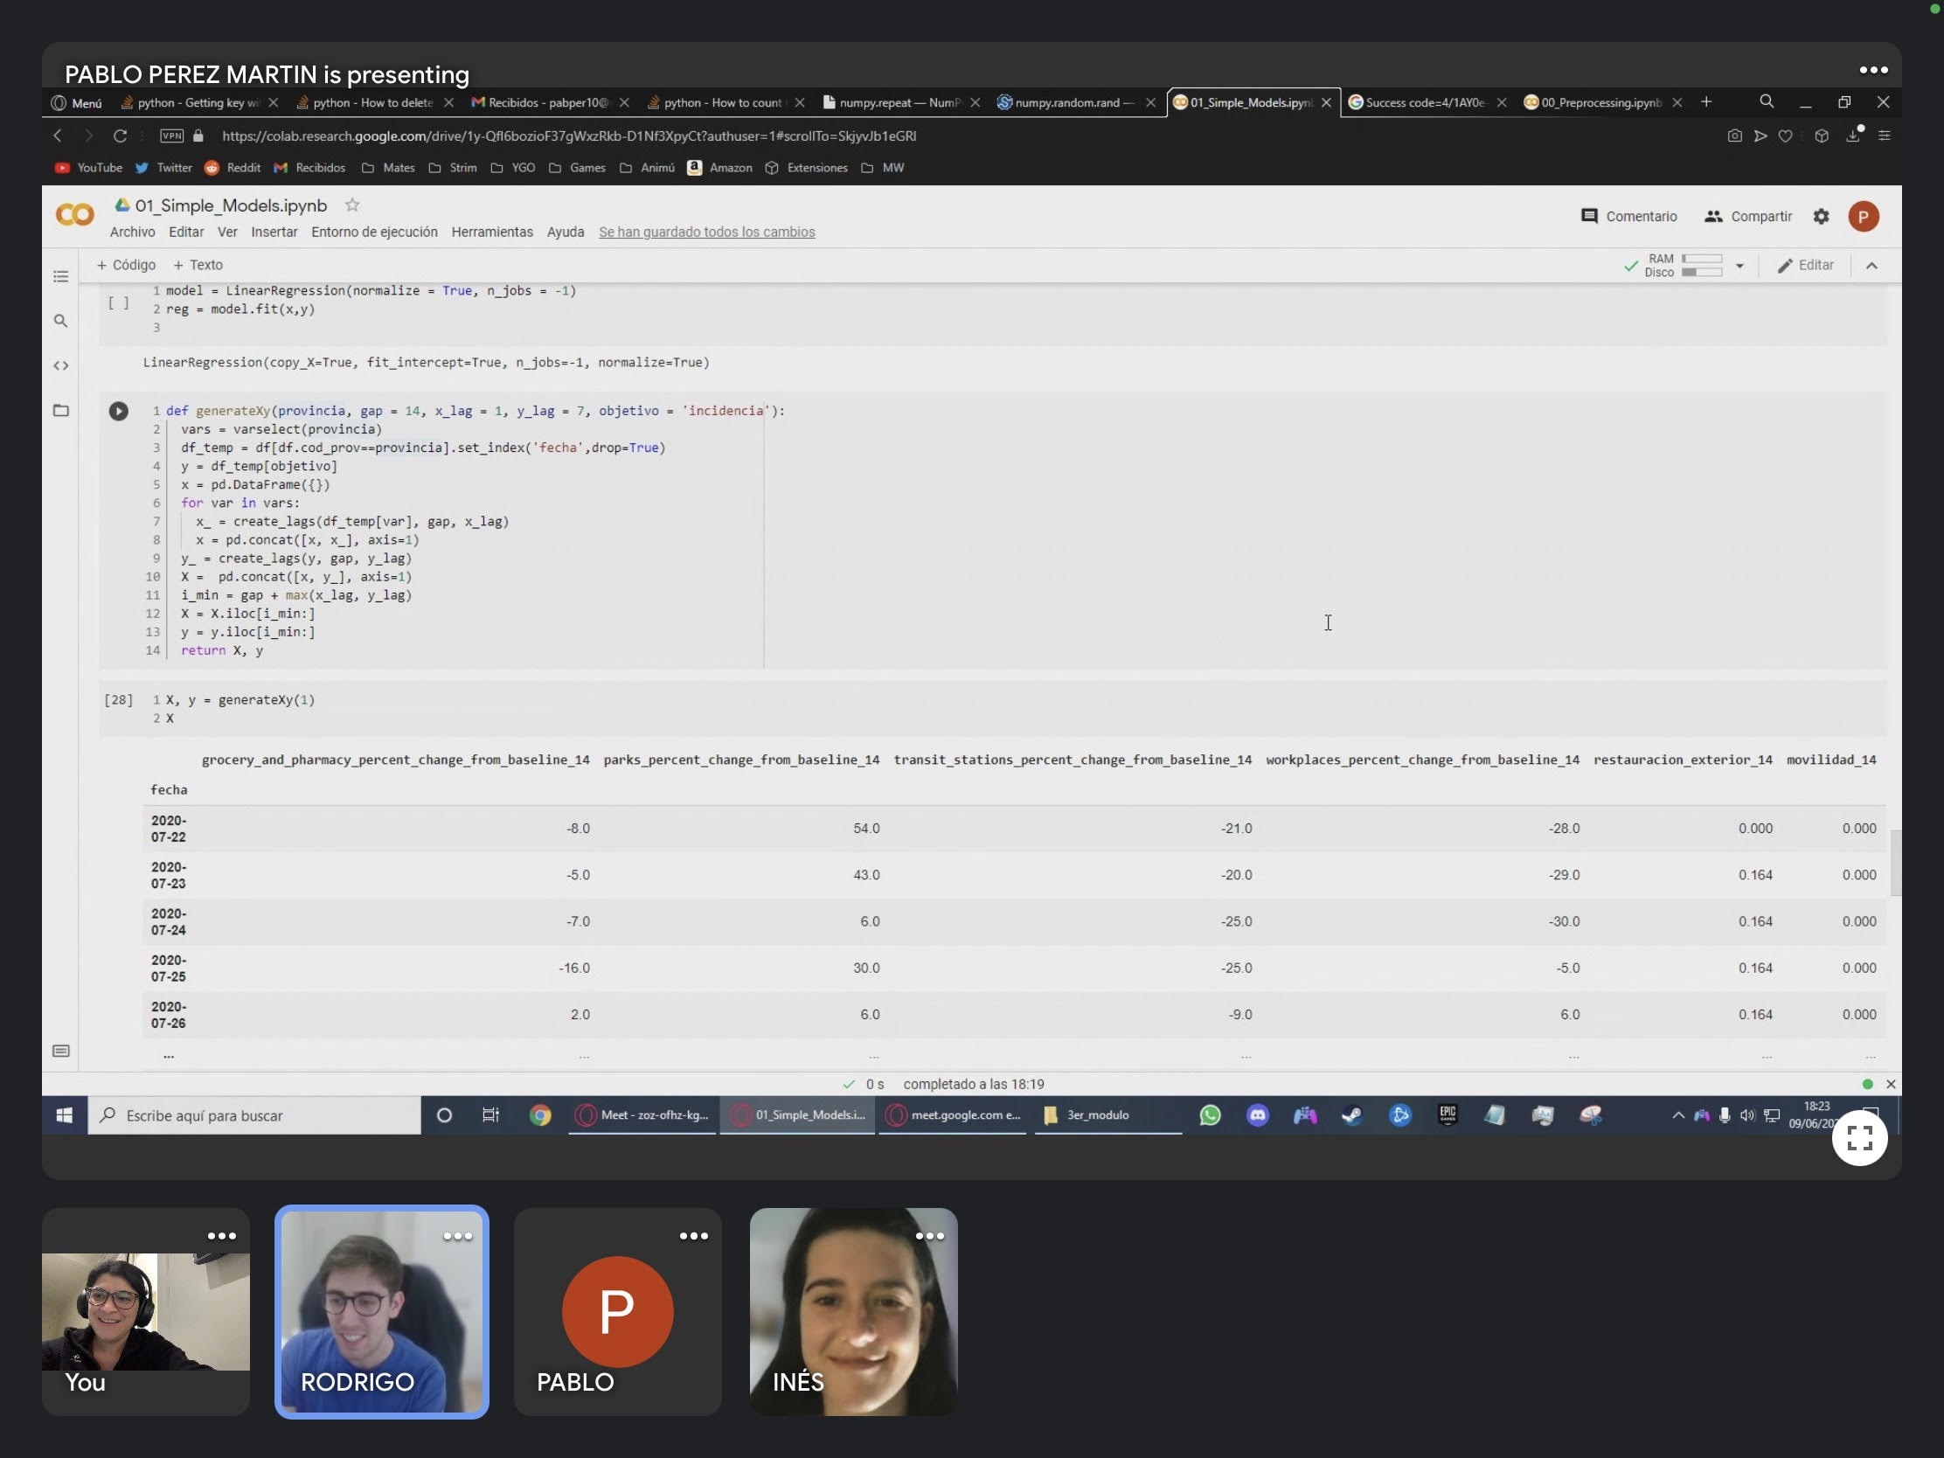Open the Ver menu
This screenshot has width=1944, height=1458.
tap(227, 232)
